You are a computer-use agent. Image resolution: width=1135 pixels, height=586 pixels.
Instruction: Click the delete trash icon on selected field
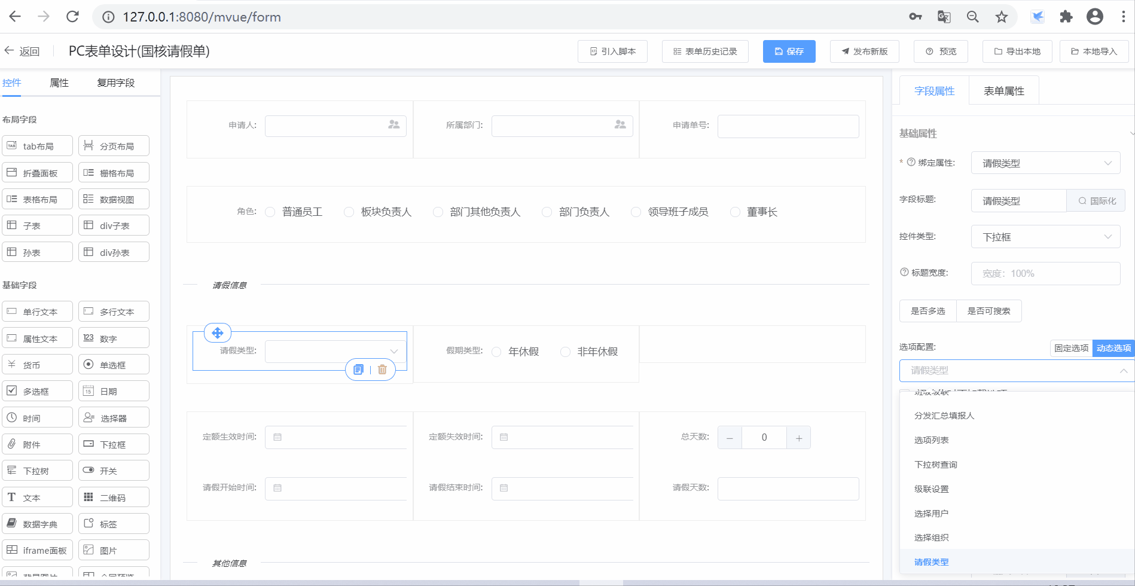click(x=382, y=370)
